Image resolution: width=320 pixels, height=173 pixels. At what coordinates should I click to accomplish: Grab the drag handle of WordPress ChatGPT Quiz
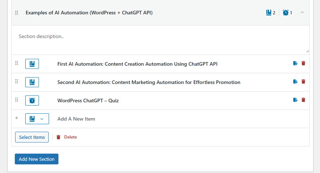pos(17,100)
